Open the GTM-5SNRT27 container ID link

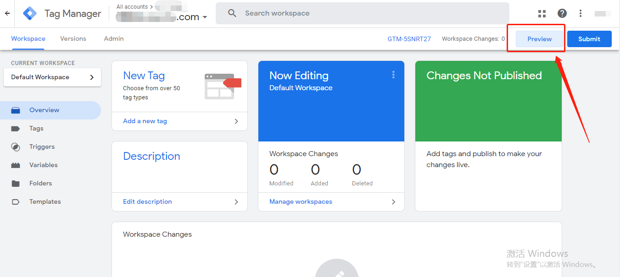click(409, 39)
